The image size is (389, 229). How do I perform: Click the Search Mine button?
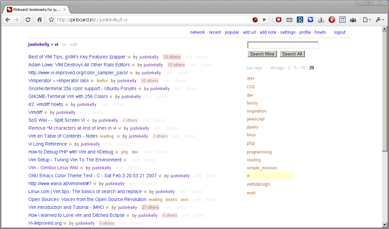[262, 54]
